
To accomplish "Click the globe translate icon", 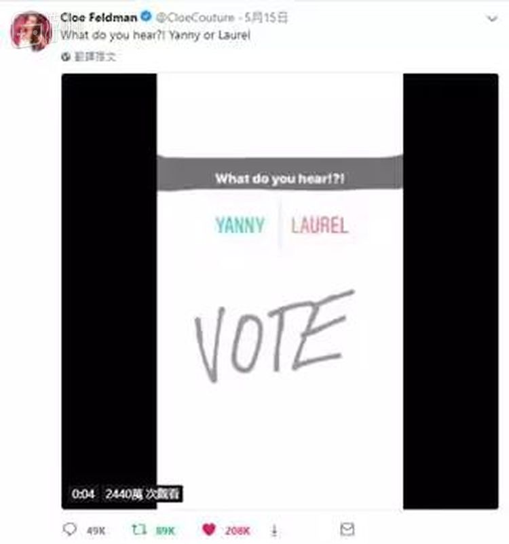I will point(66,57).
